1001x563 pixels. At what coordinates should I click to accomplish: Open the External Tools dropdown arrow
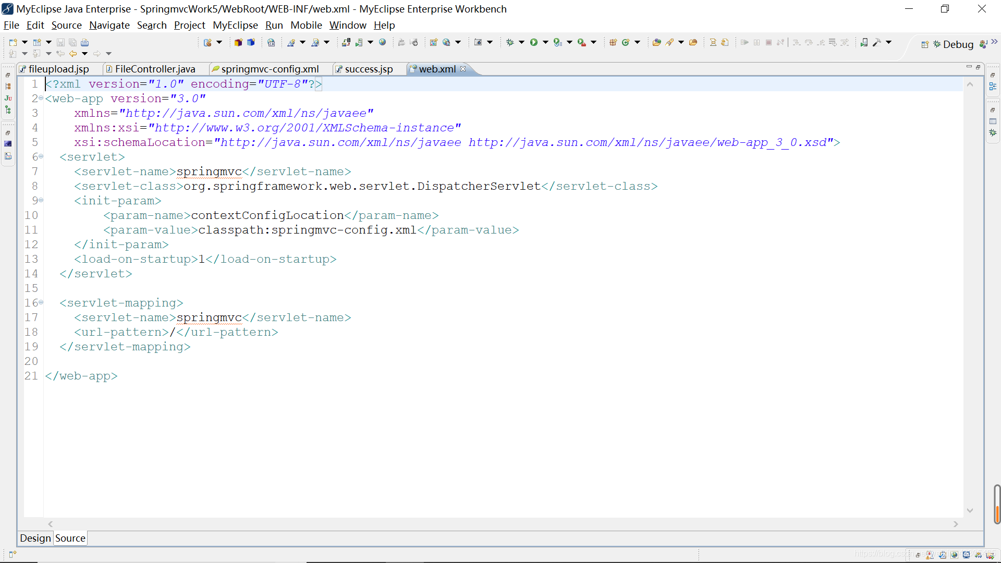pyautogui.click(x=593, y=42)
